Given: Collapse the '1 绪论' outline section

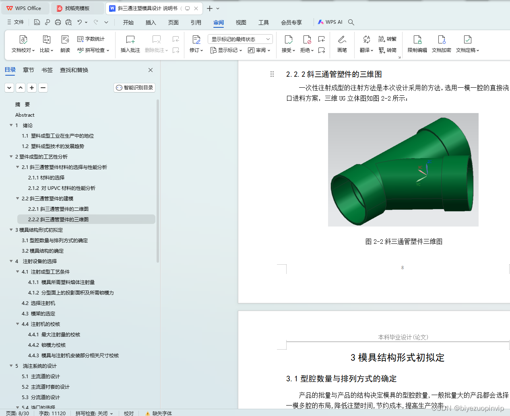Looking at the screenshot, I should (11, 125).
